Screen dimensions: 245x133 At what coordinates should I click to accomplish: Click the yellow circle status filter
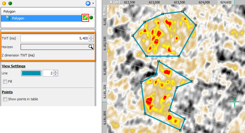click(x=4, y=3)
